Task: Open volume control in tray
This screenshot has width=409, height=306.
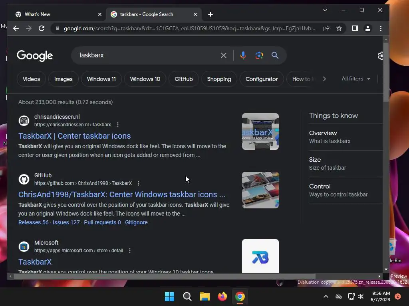Action: (361, 296)
